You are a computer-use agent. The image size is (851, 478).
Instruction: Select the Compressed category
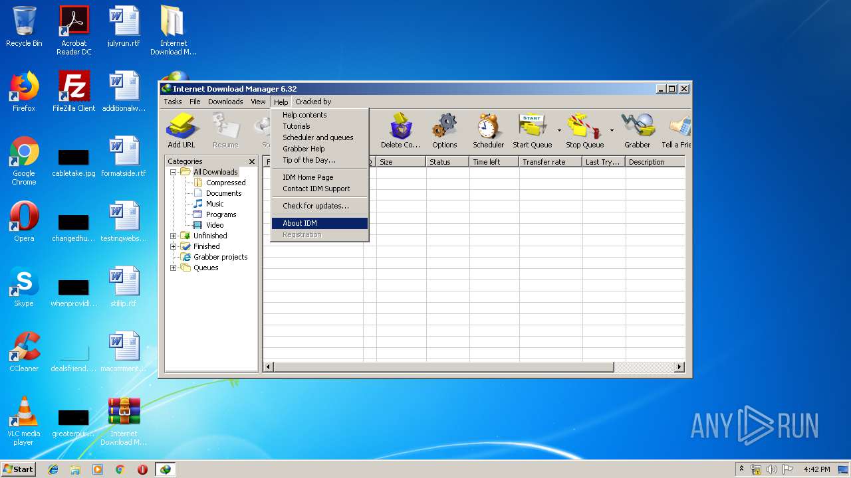tap(225, 183)
